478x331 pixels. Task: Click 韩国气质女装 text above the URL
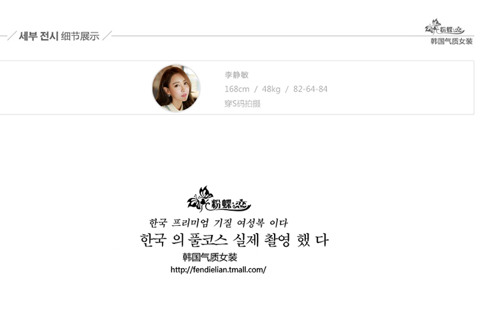(x=210, y=257)
